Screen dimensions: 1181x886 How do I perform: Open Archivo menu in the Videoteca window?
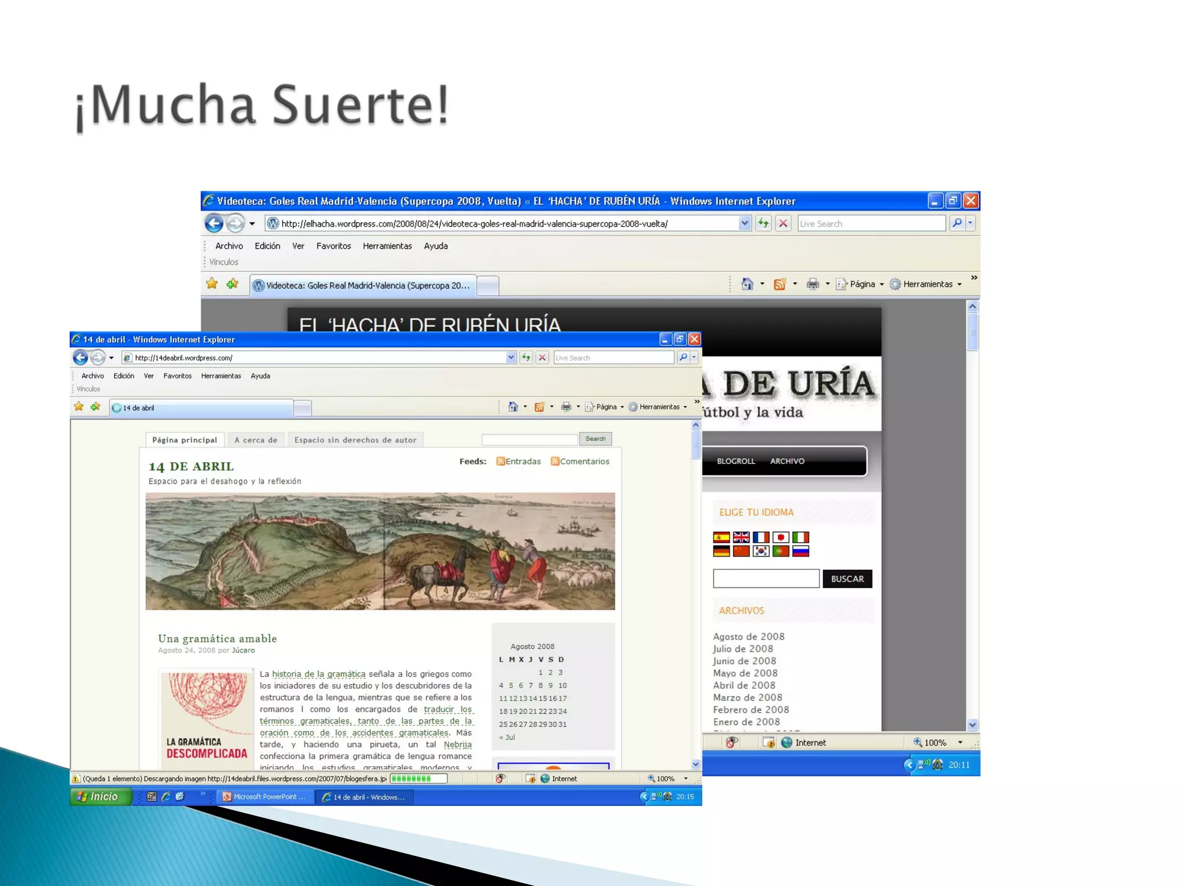(x=229, y=246)
